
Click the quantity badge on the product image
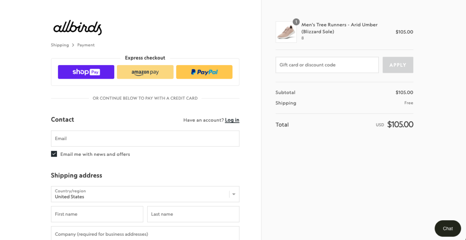[296, 22]
